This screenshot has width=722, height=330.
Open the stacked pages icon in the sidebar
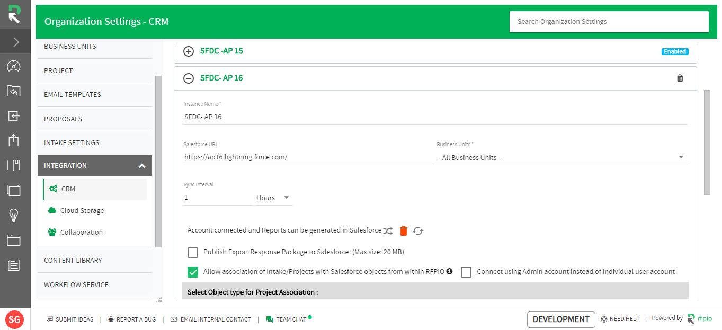[x=14, y=190]
